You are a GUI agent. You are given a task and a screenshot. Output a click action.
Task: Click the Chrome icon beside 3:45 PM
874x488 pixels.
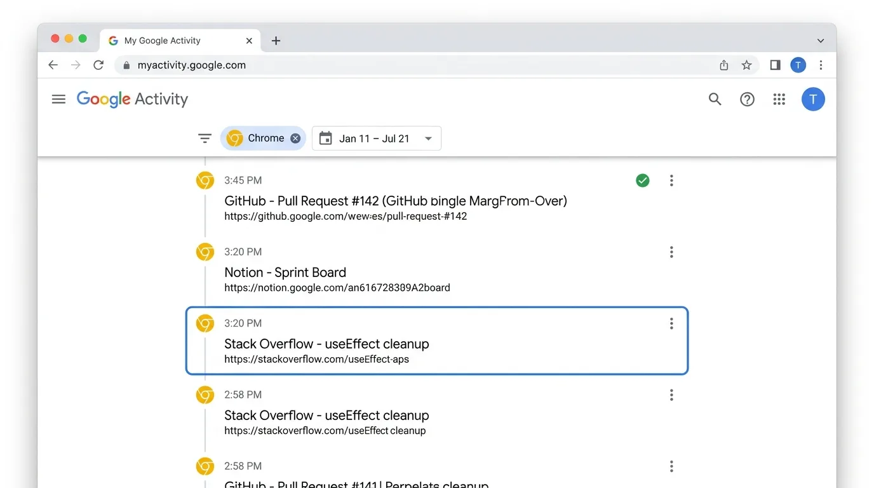(205, 180)
